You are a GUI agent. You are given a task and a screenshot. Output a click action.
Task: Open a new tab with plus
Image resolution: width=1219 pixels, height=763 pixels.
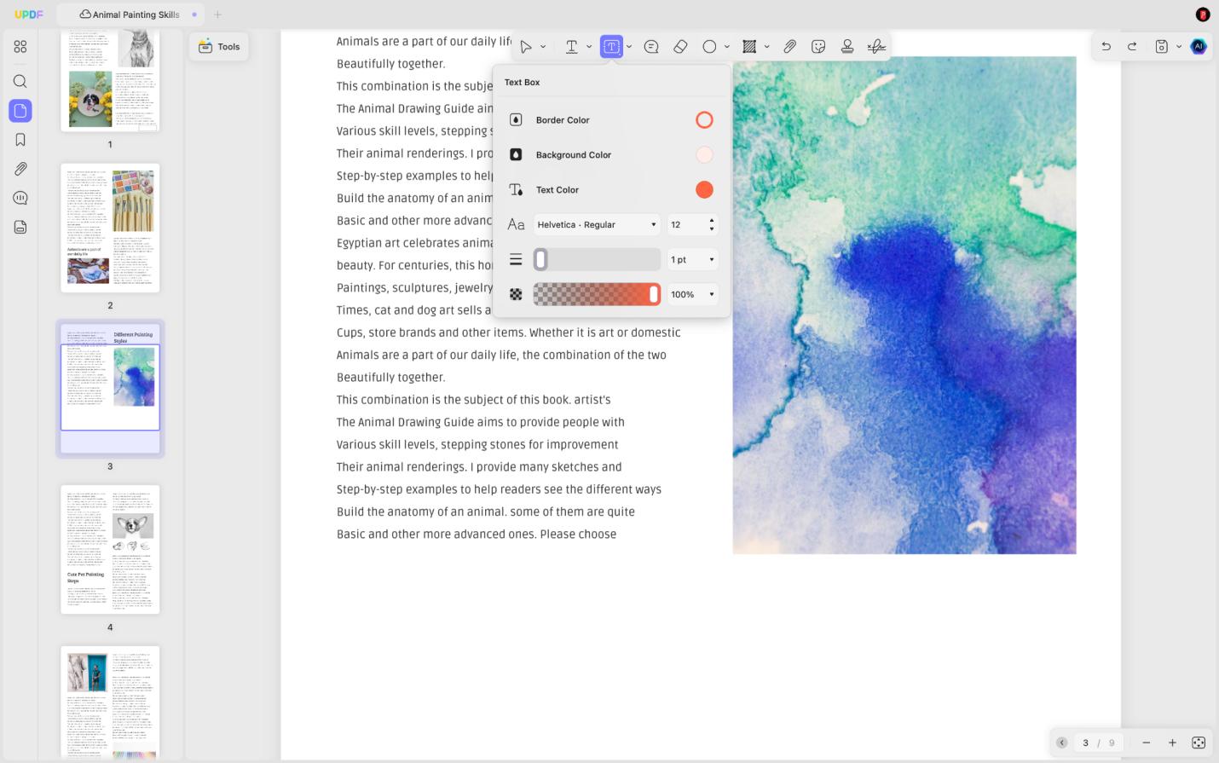pos(217,14)
